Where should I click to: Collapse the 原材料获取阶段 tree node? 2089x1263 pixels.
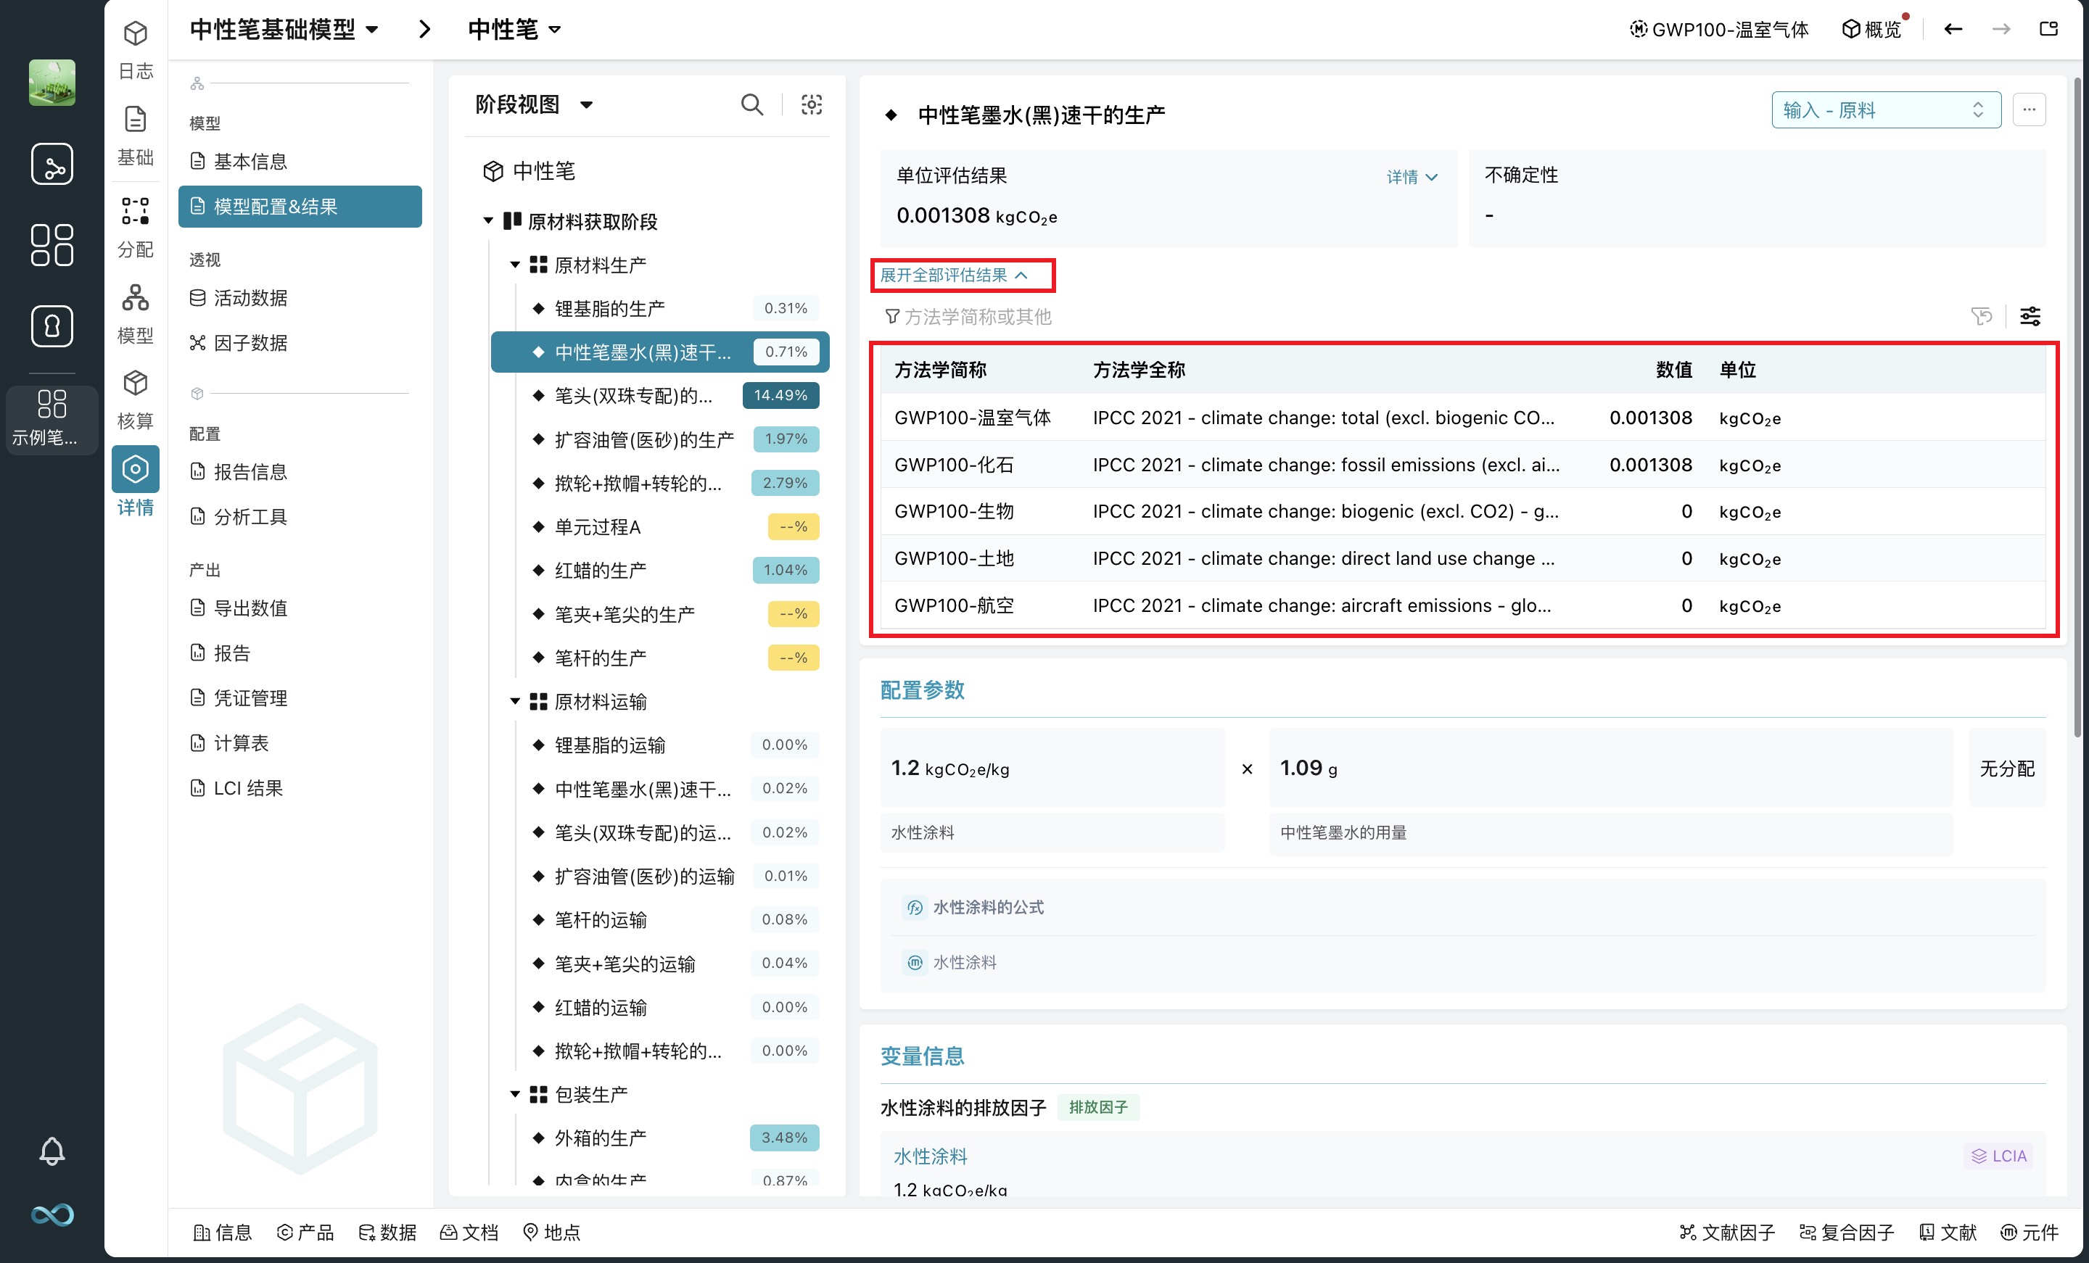[488, 220]
